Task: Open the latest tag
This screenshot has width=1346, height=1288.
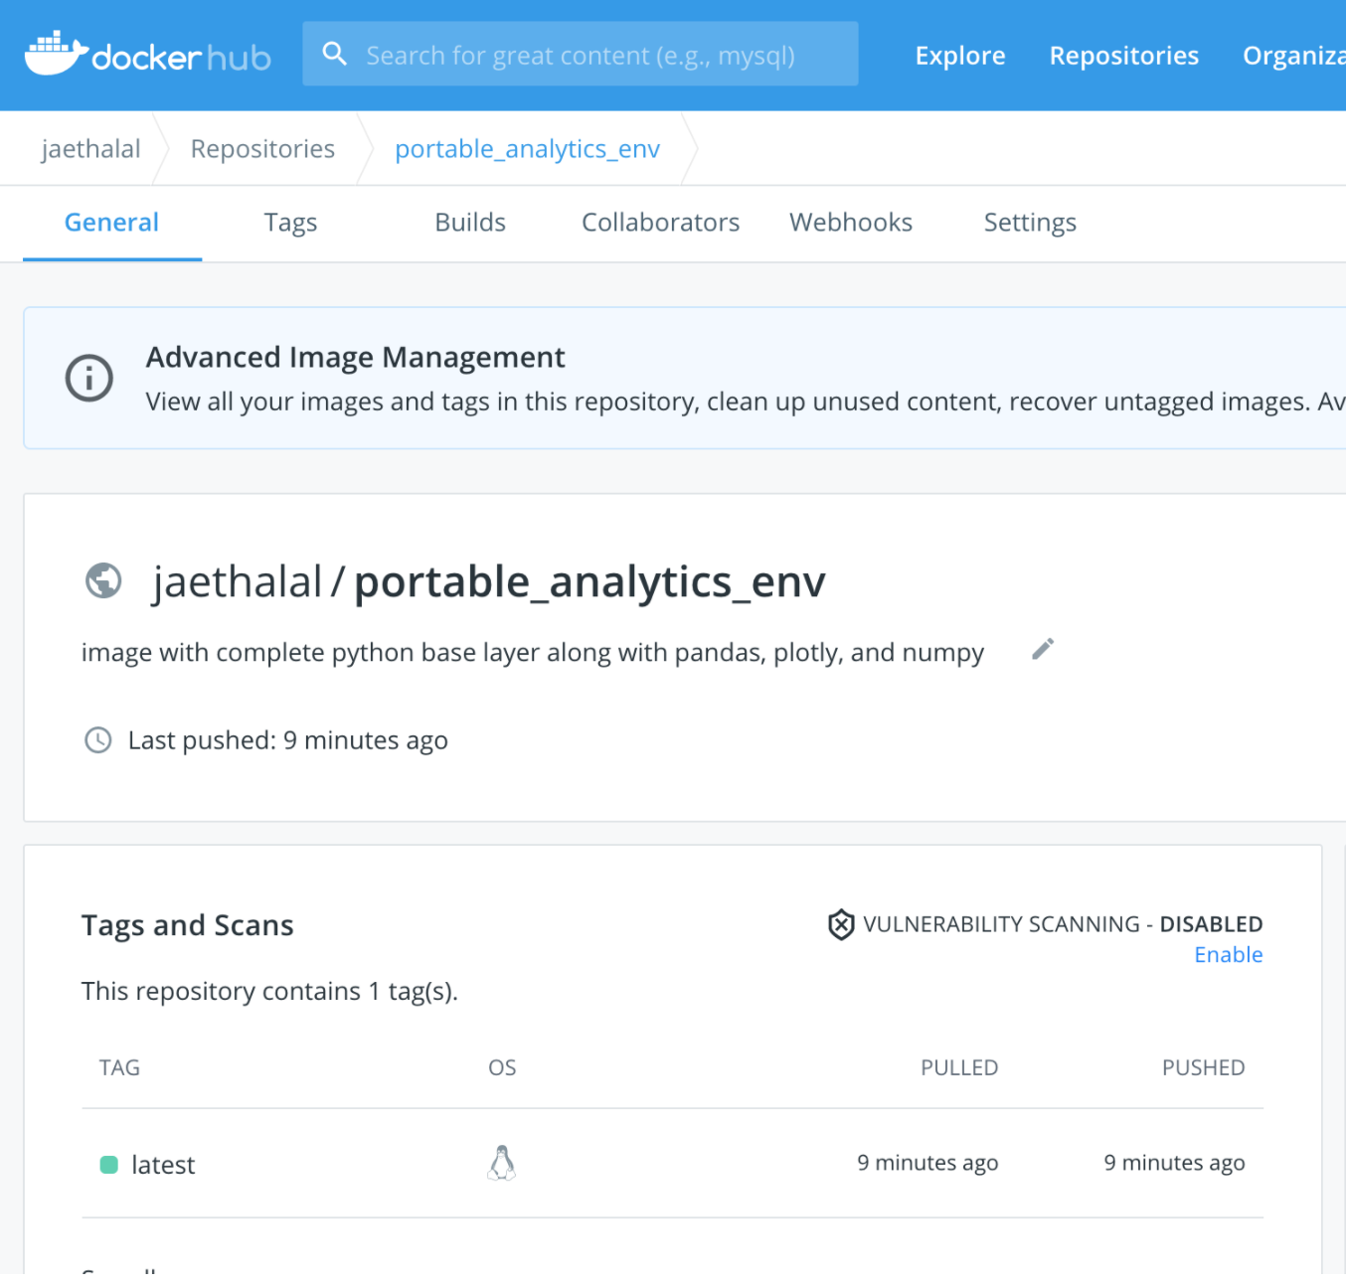Action: click(163, 1165)
